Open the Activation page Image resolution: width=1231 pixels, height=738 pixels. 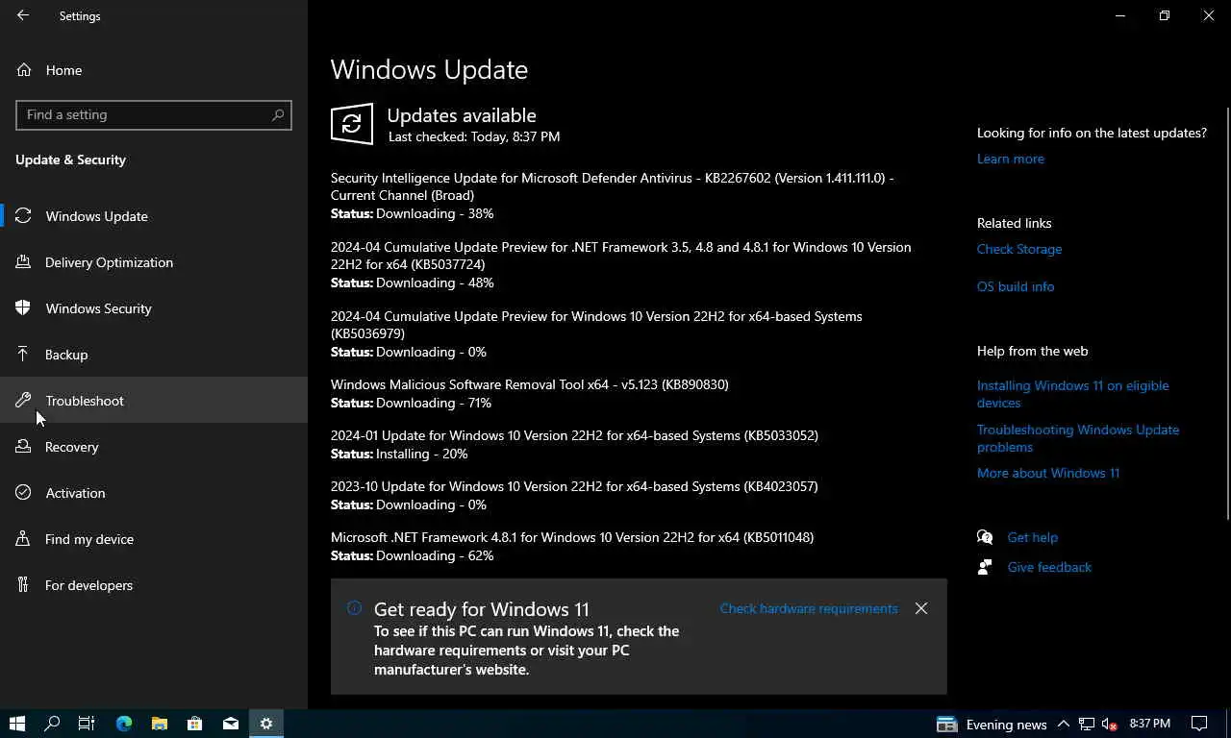154,493
